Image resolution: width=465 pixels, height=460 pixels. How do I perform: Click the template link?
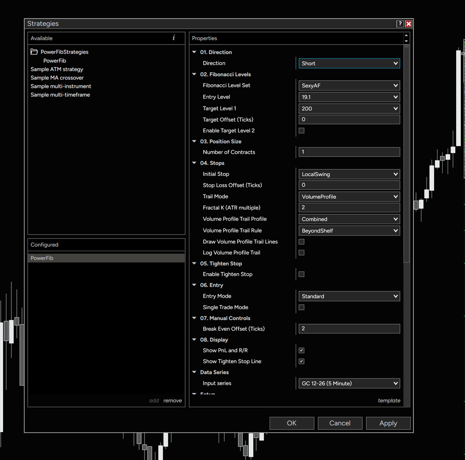(389, 401)
